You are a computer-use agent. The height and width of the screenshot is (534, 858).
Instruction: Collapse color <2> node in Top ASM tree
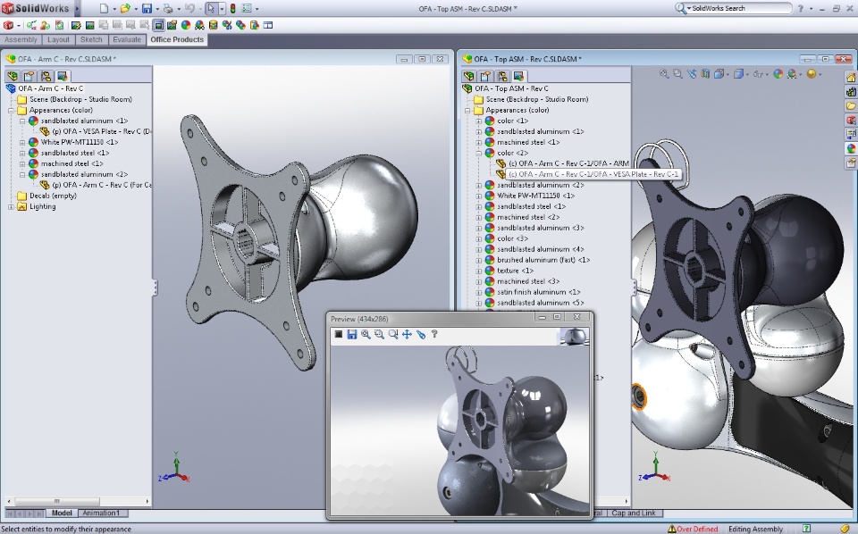[x=479, y=153]
